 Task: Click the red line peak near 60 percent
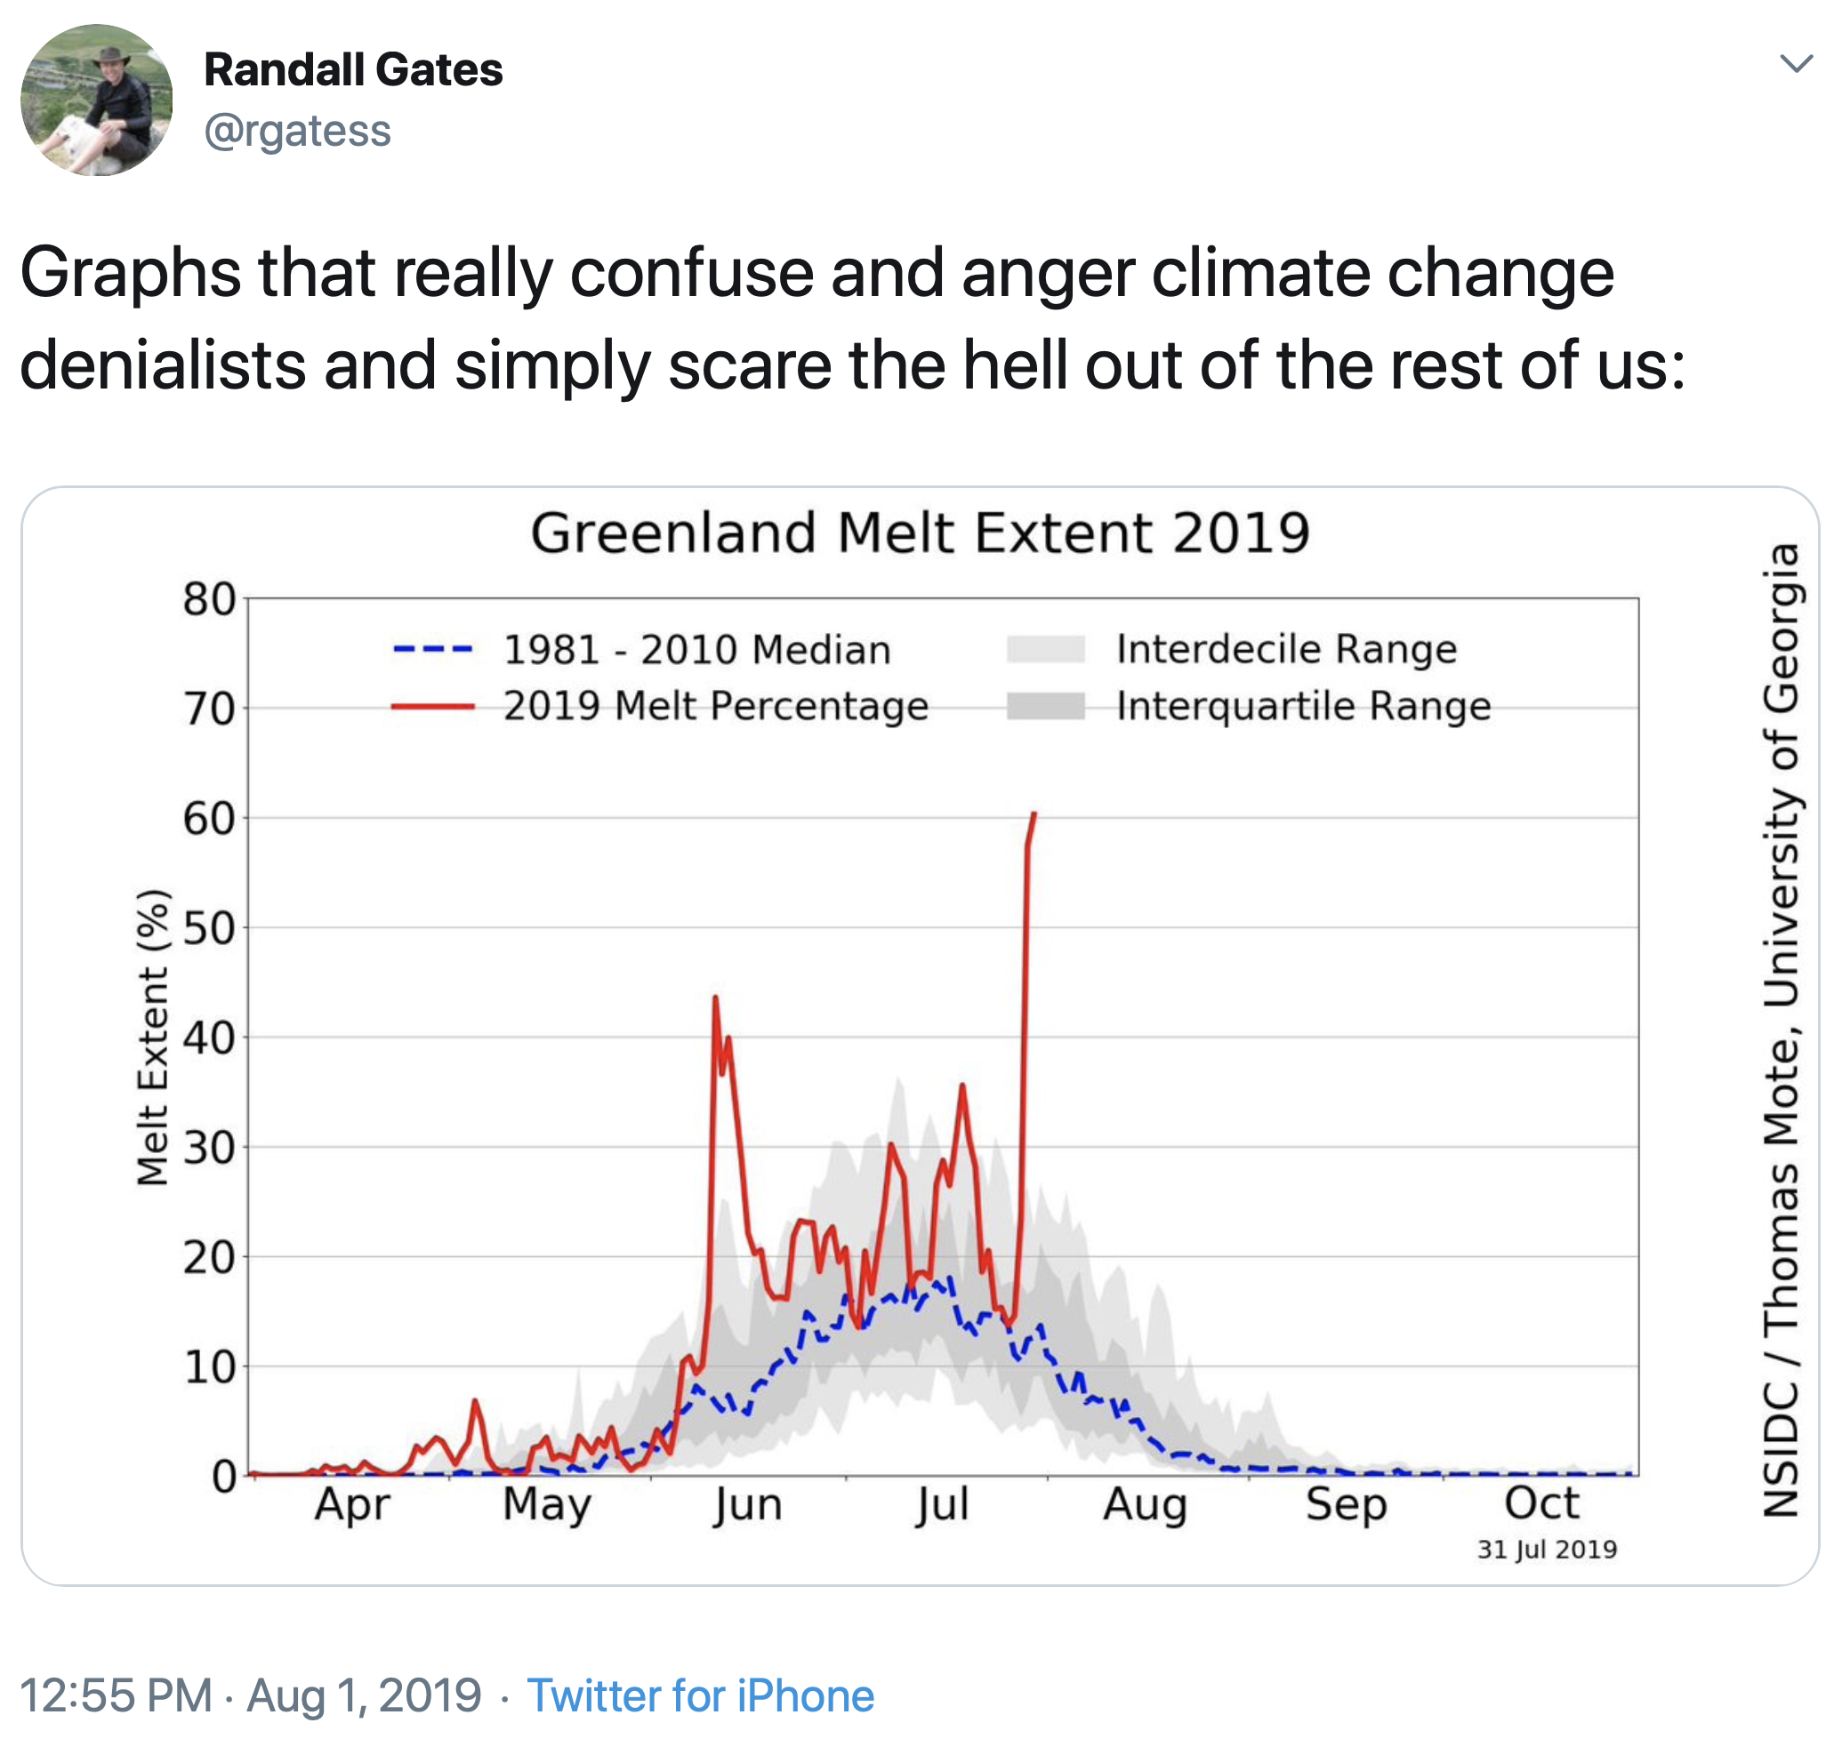(1033, 814)
